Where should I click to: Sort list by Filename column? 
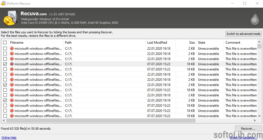click(36, 43)
